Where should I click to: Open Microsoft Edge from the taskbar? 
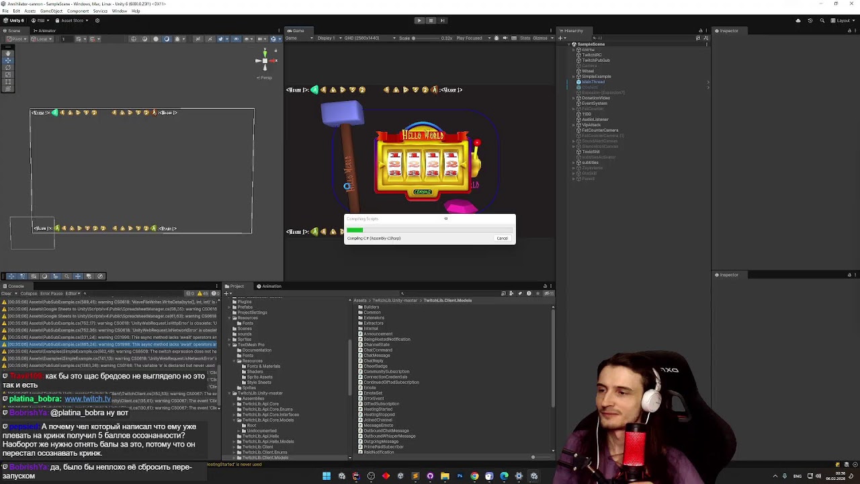pyautogui.click(x=504, y=476)
